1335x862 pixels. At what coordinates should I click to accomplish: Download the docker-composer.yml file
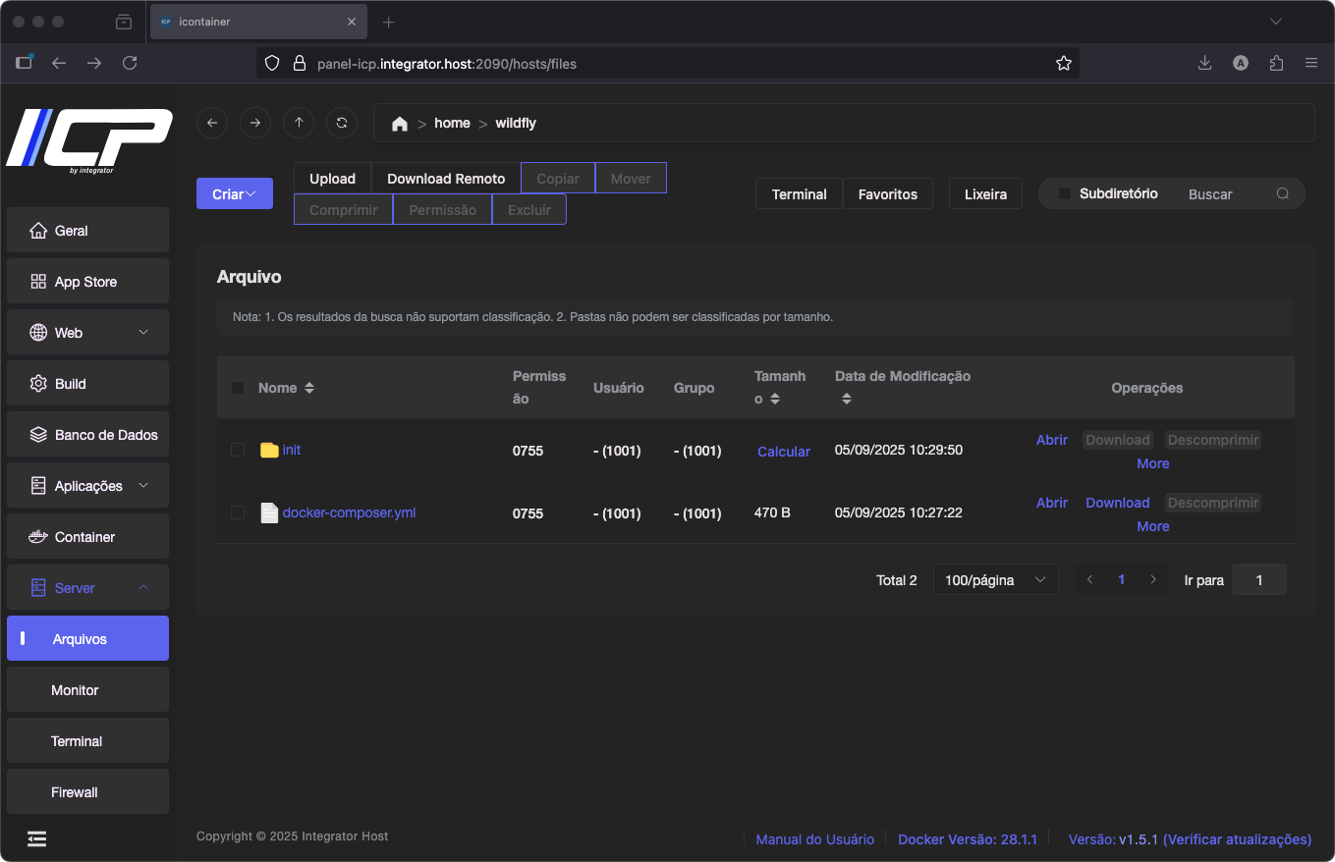pyautogui.click(x=1117, y=503)
